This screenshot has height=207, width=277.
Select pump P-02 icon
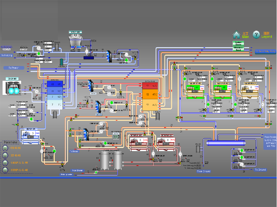coord(109,93)
